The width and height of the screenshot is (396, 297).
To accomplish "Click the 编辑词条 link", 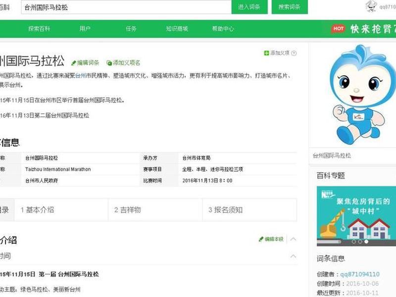I will pos(88,63).
